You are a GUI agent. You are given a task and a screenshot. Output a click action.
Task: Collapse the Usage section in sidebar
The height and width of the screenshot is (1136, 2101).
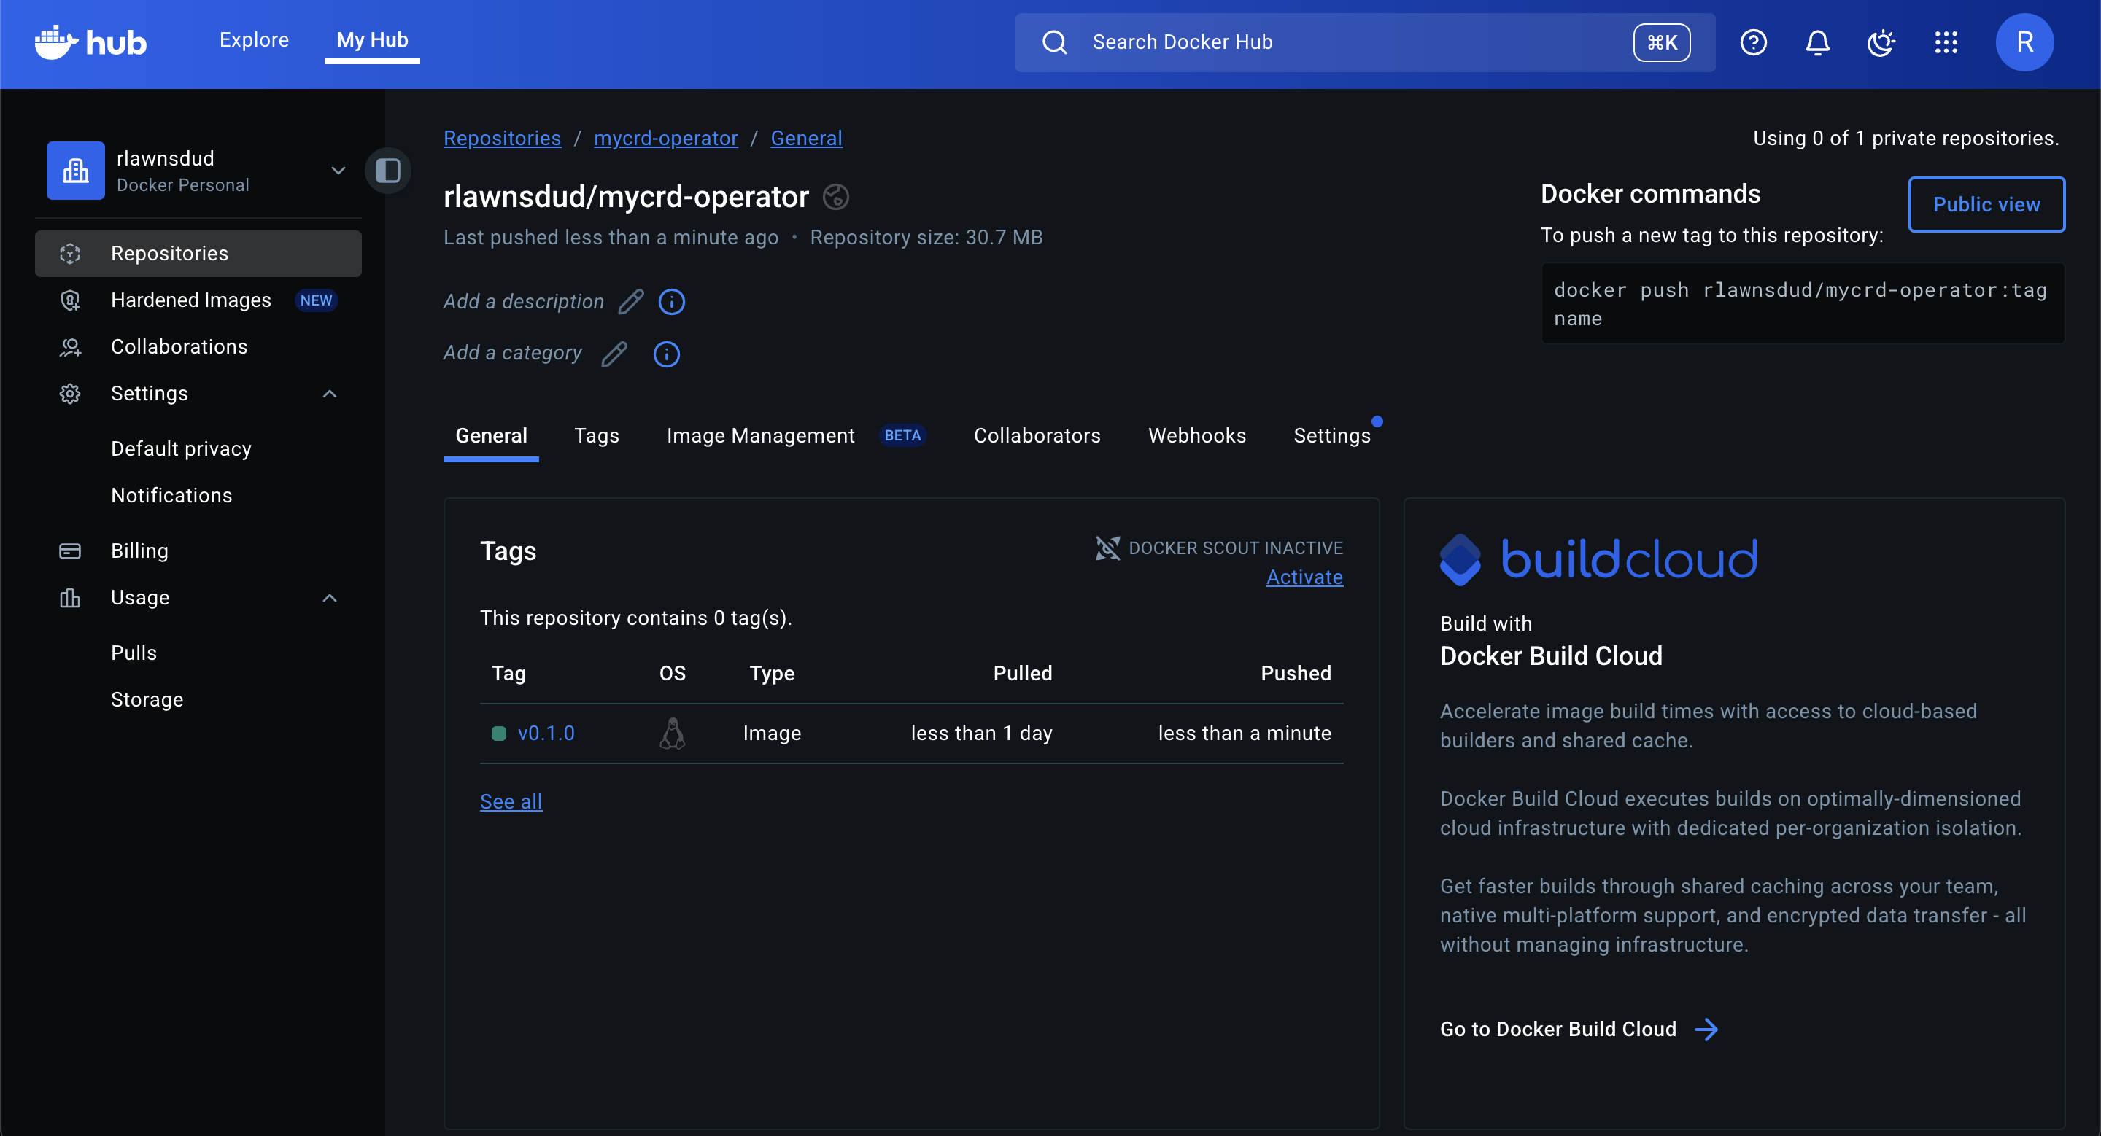point(330,598)
